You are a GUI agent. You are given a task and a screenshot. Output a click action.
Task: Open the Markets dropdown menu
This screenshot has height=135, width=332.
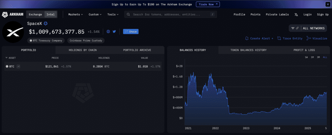[x=75, y=15]
